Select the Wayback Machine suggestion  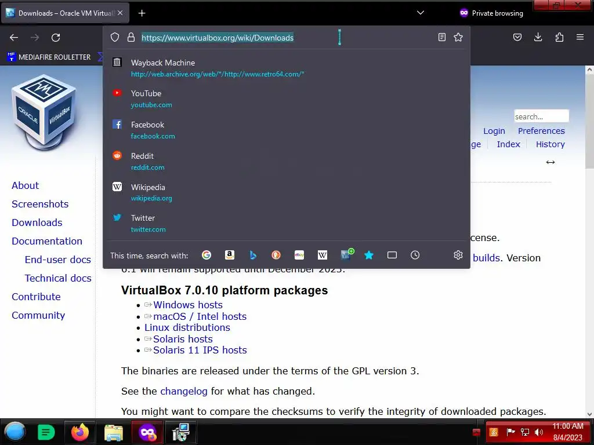[287, 68]
